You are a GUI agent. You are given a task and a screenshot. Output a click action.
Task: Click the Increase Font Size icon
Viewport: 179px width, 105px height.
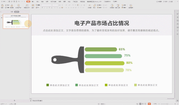pos(60,5)
